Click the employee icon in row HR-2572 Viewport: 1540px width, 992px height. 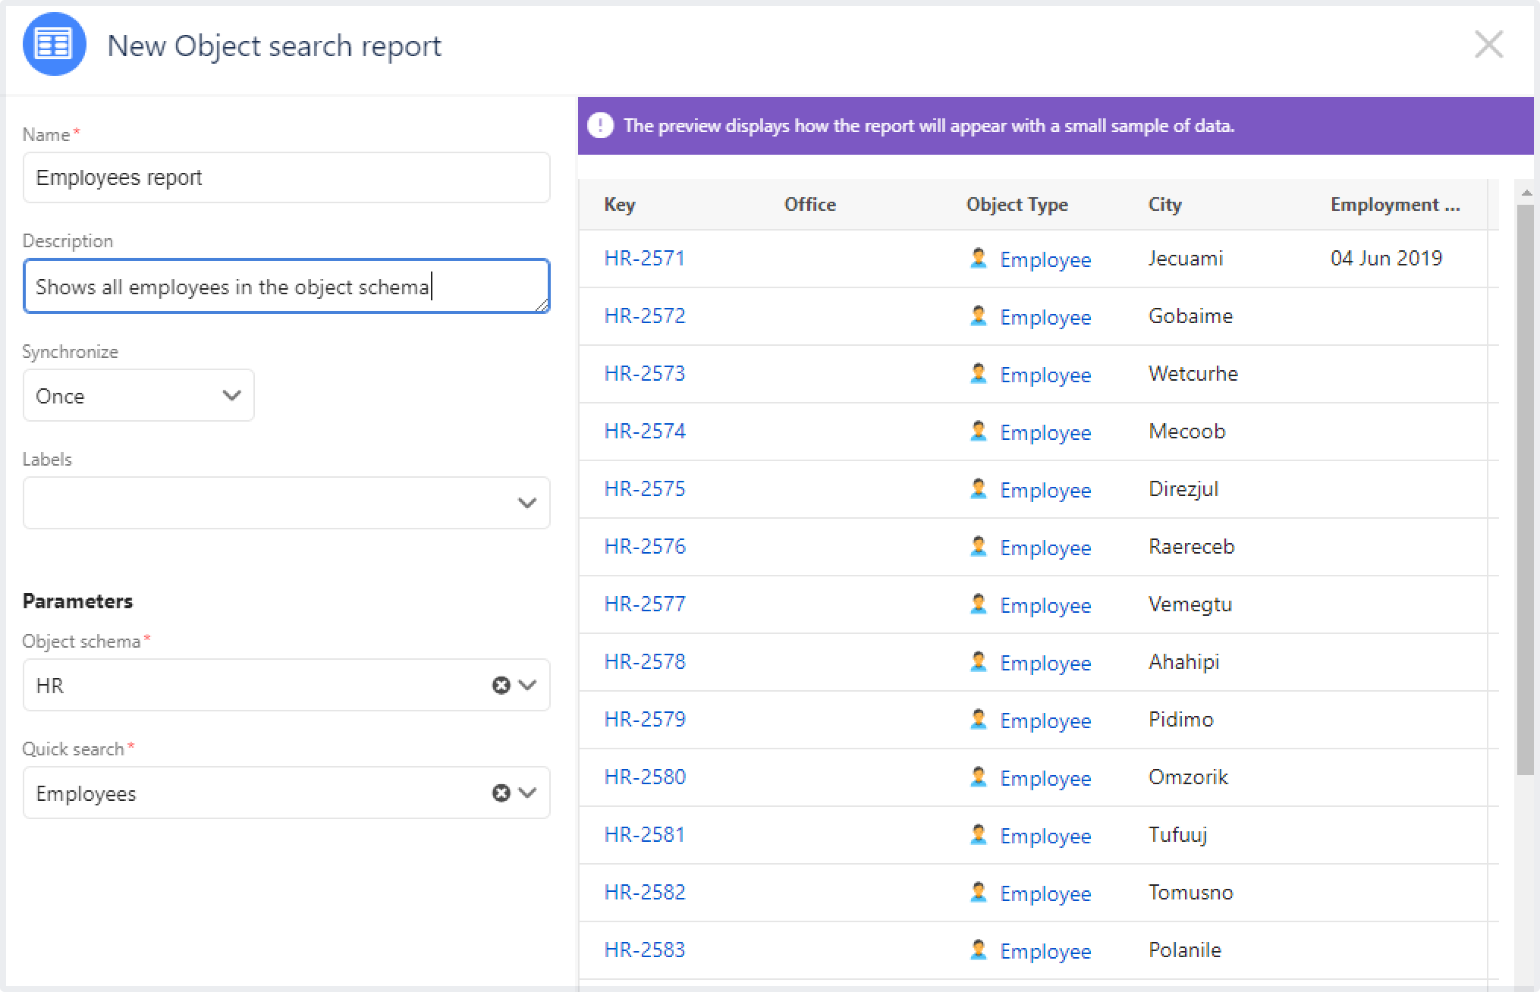click(x=979, y=315)
